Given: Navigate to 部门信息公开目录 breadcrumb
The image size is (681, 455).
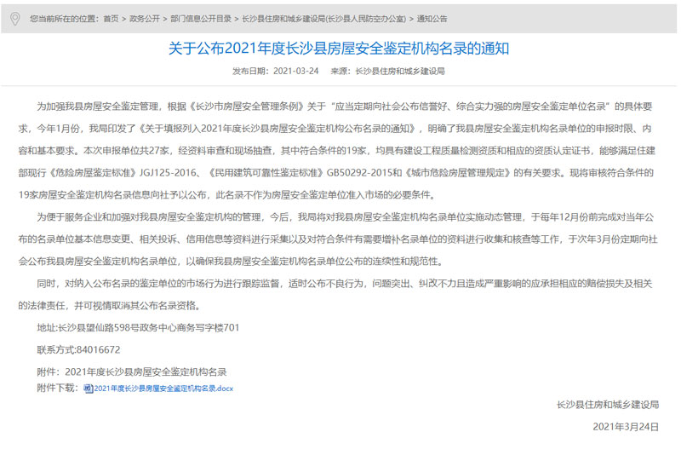Looking at the screenshot, I should [199, 18].
